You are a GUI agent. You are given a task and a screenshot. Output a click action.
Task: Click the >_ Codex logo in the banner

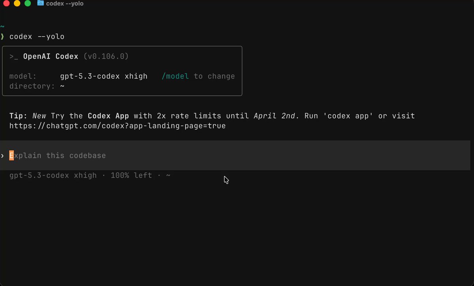coord(14,56)
